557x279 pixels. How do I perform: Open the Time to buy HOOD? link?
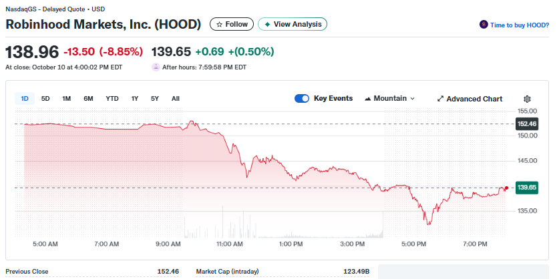point(520,25)
